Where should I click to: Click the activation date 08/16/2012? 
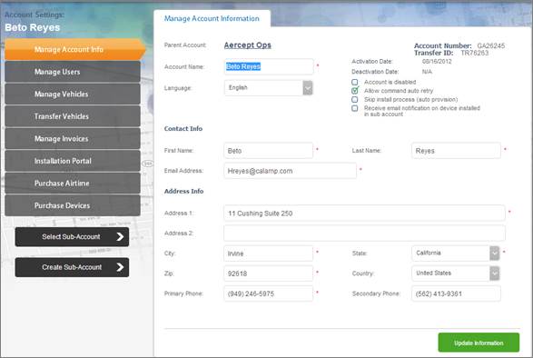[x=437, y=61]
